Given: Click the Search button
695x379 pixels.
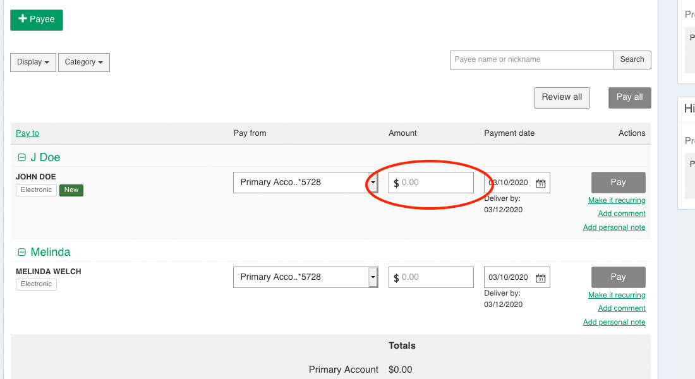Looking at the screenshot, I should coord(632,60).
